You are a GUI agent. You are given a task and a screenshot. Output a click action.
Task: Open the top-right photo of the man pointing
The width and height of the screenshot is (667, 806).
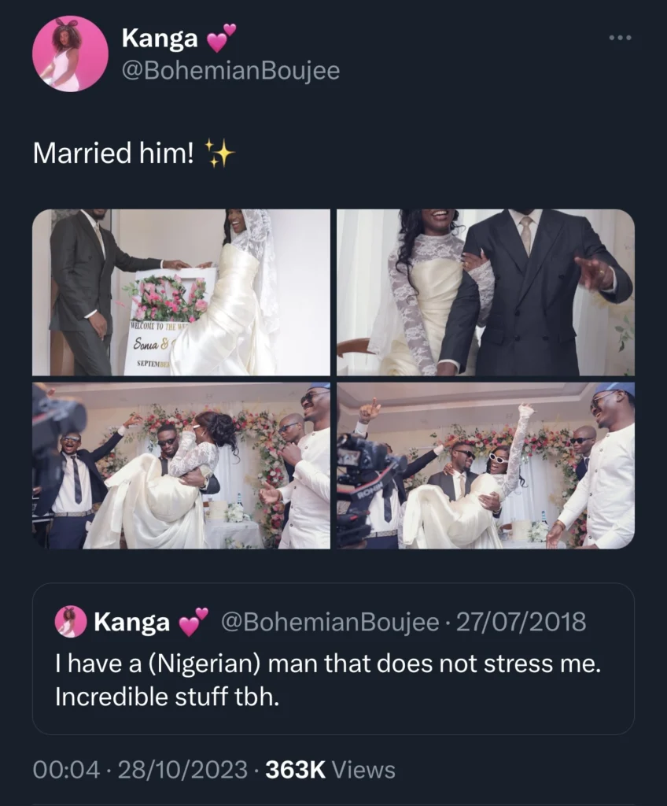point(485,292)
